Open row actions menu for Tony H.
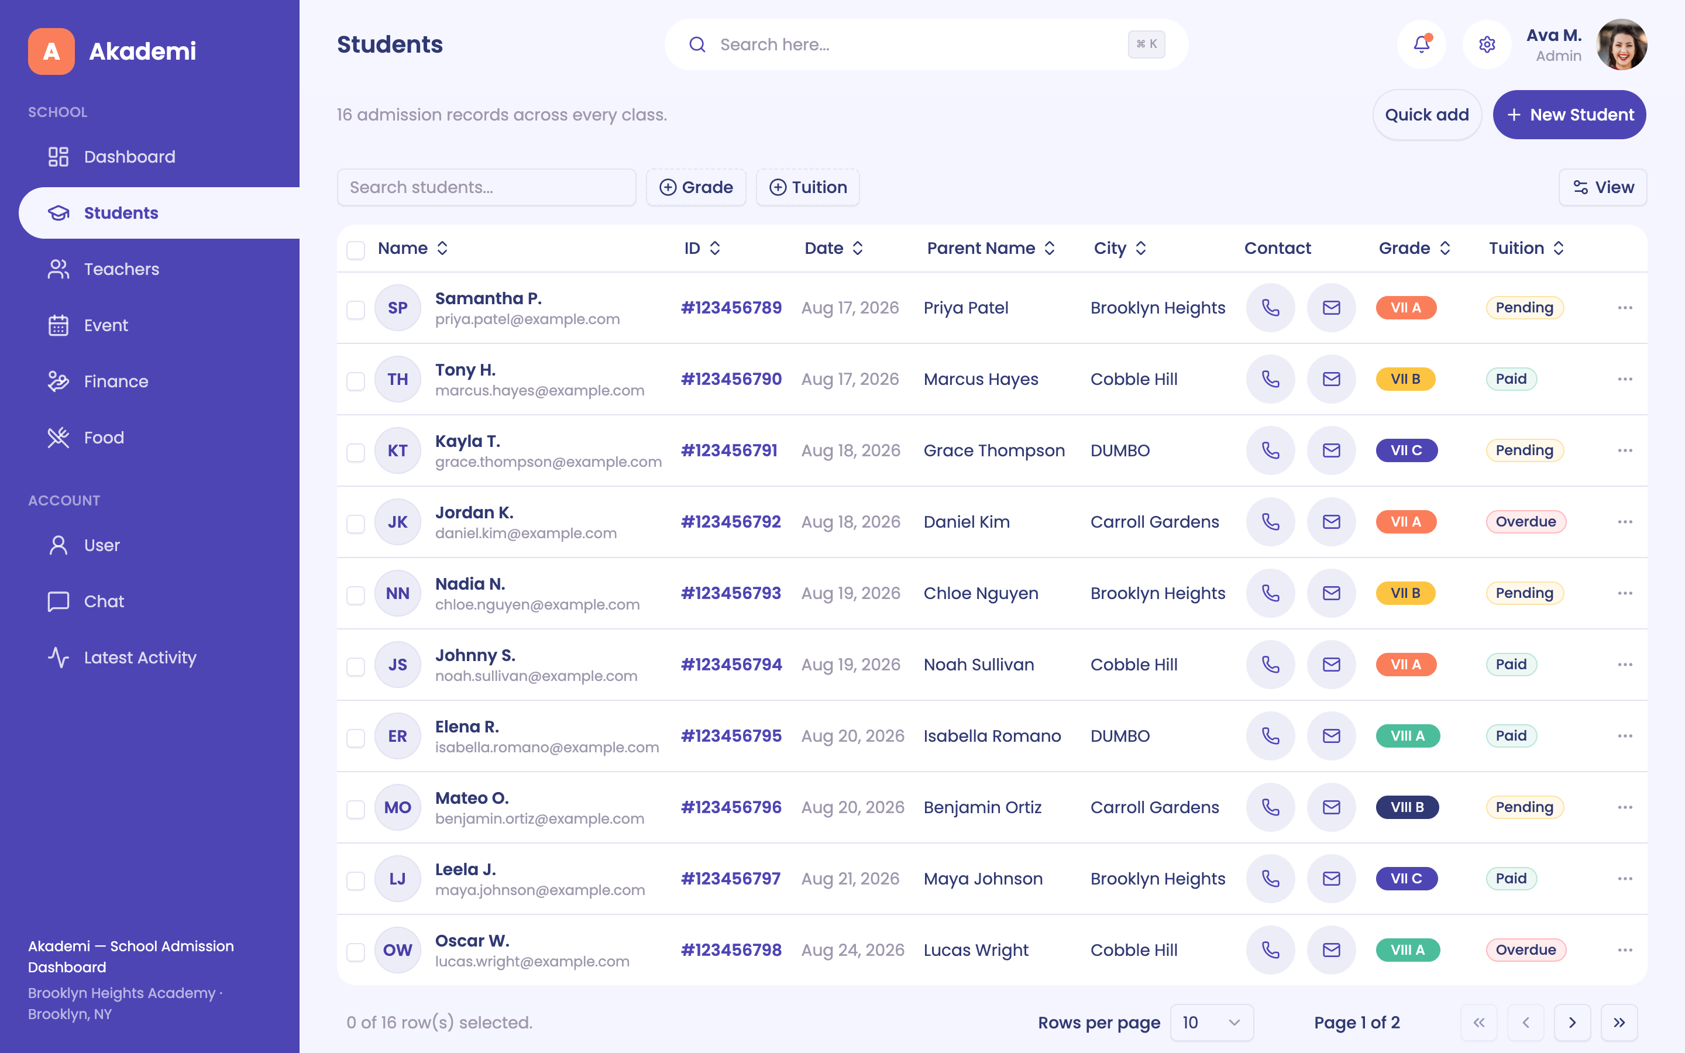 click(1624, 379)
